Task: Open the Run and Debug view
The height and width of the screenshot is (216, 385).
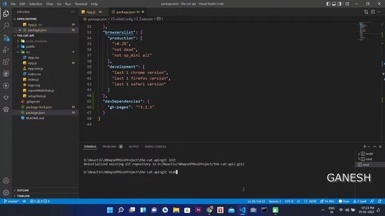Action: coord(6,49)
